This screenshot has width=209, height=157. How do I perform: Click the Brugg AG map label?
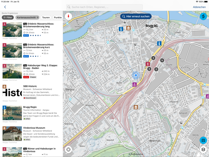tap(151, 26)
